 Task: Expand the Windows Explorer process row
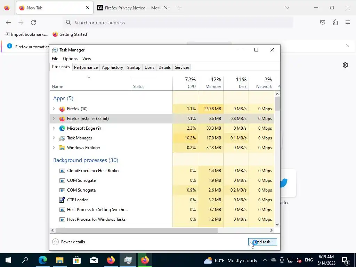click(54, 148)
